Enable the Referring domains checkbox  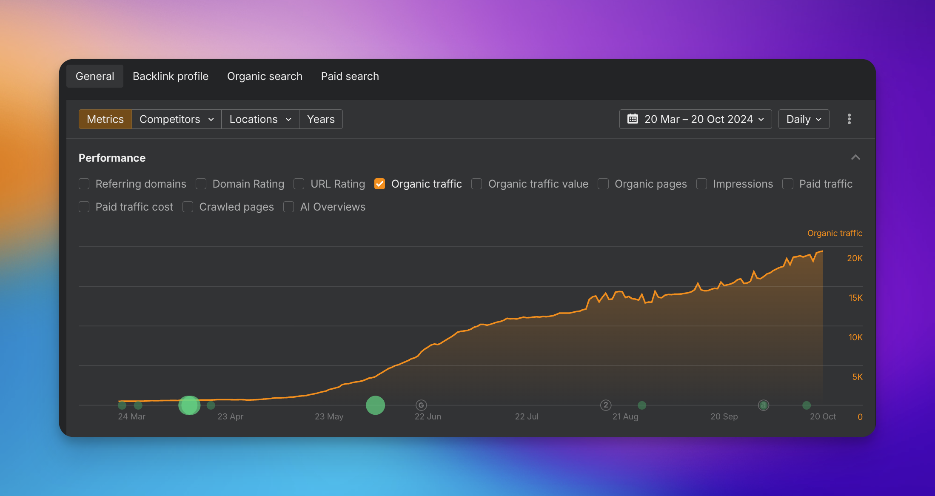[84, 184]
